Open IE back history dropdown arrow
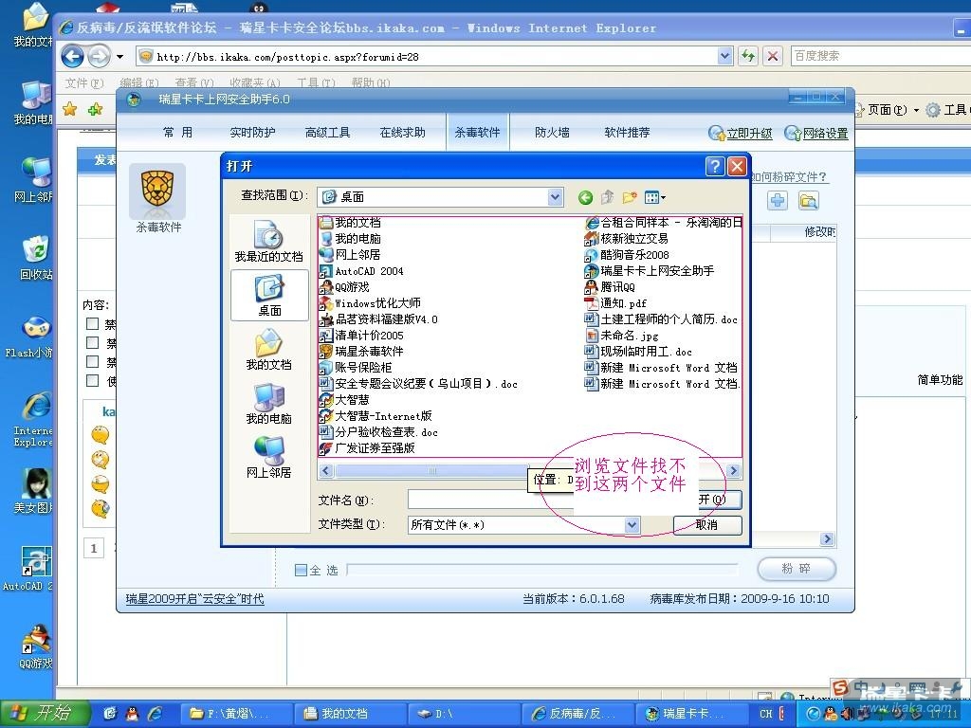The width and height of the screenshot is (971, 728). (120, 57)
